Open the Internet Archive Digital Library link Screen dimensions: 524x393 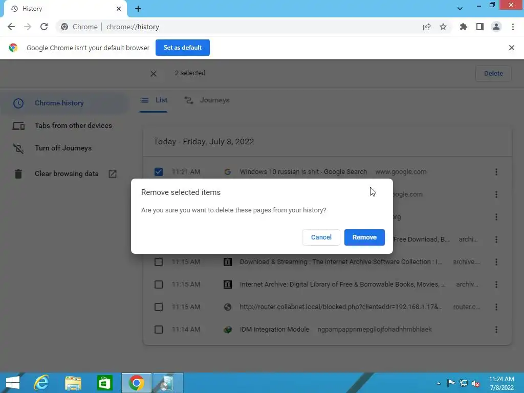tap(342, 285)
